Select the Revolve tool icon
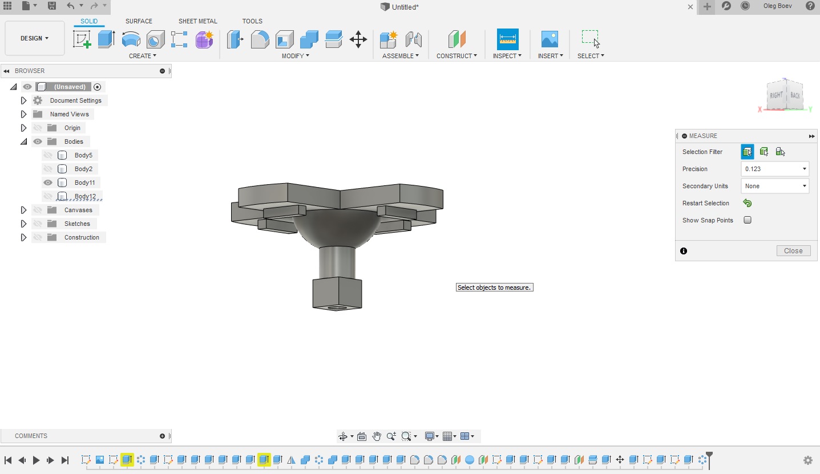This screenshot has height=474, width=820. click(x=131, y=39)
